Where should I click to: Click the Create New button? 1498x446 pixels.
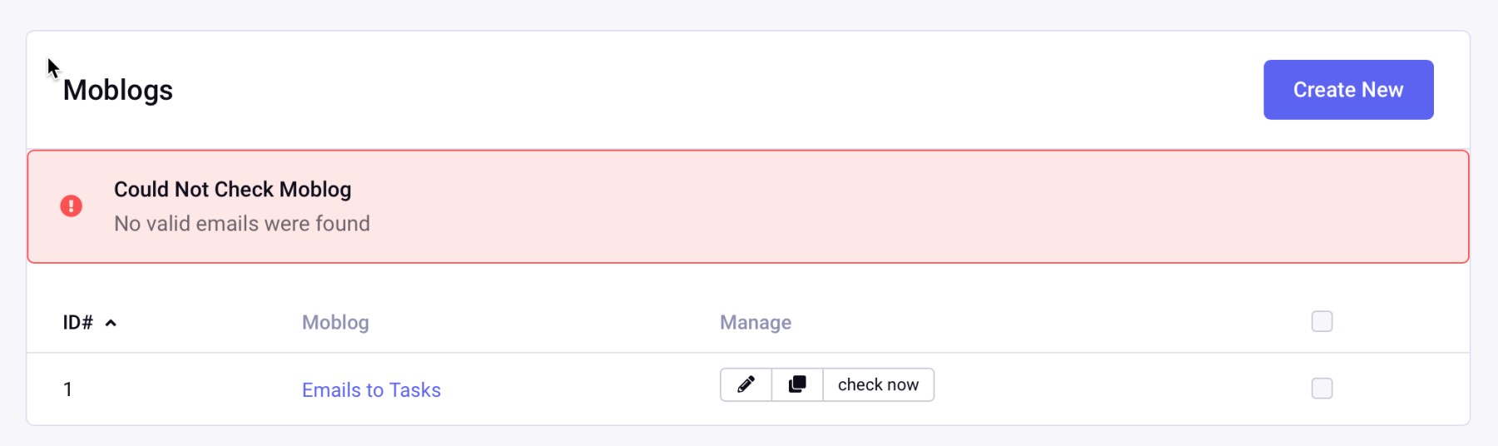pyautogui.click(x=1347, y=90)
